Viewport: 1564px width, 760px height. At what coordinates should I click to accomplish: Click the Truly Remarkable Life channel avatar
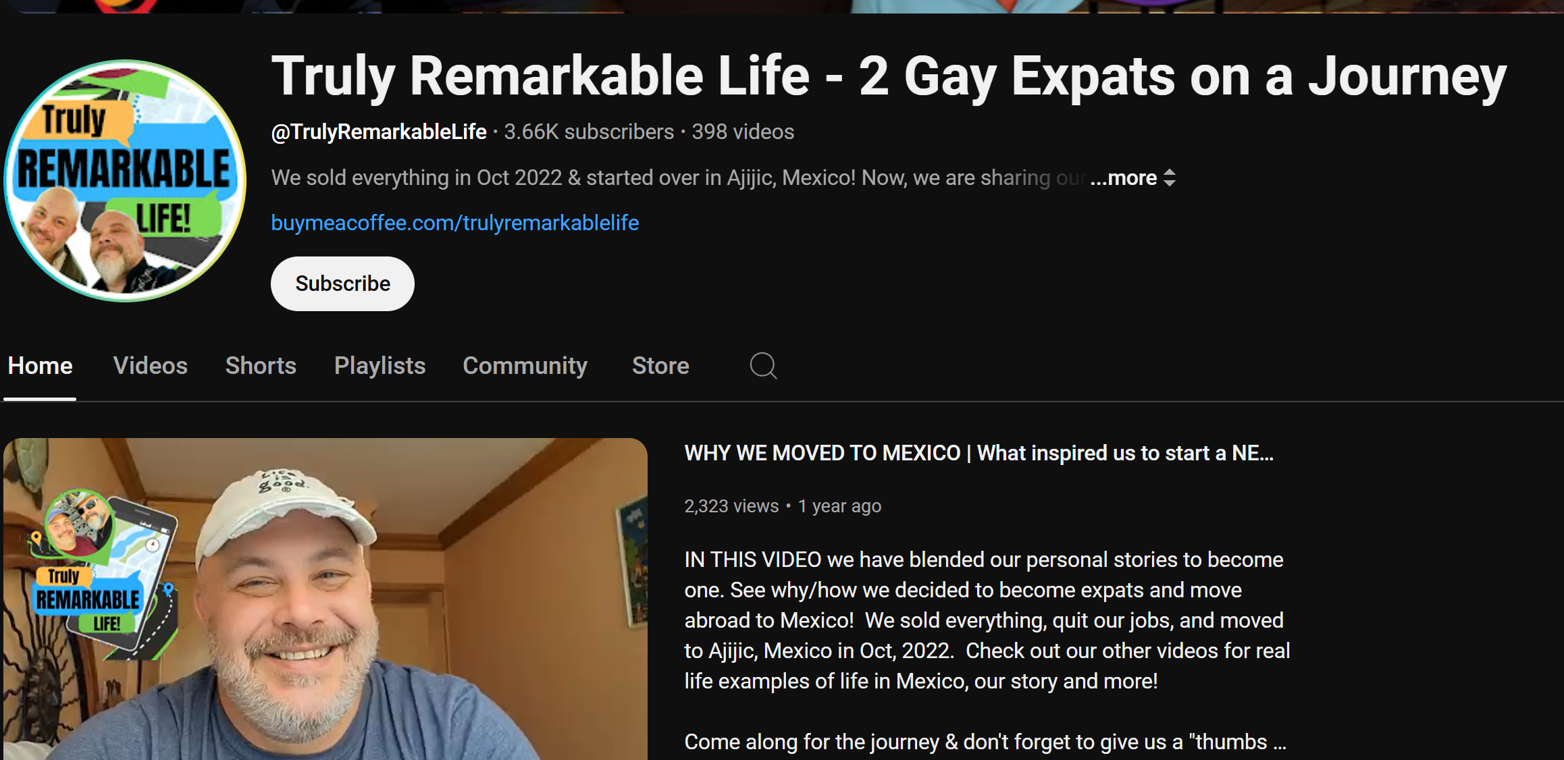[x=125, y=180]
